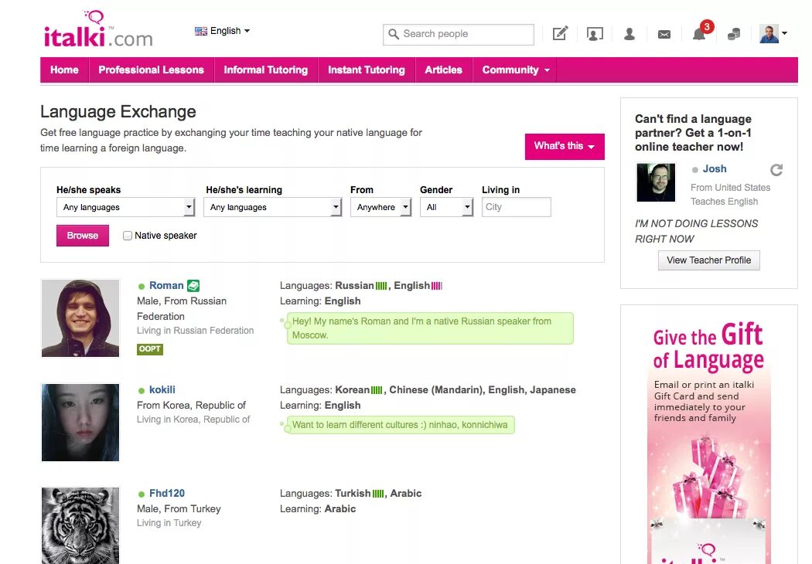The image size is (812, 564).
Task: Click Fhd120's Turkish level bars
Action: 378,494
